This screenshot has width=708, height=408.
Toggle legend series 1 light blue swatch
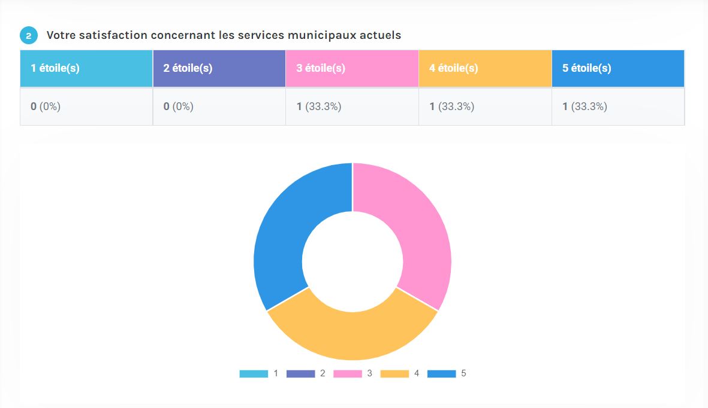254,374
